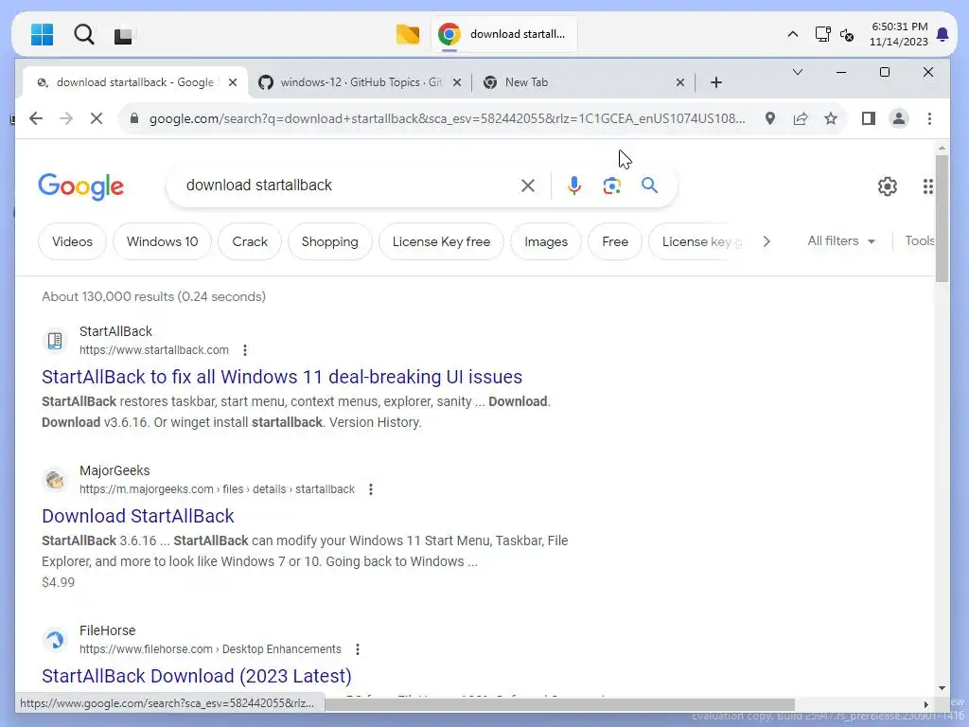
Task: Filter results by Windows 10
Action: [162, 241]
